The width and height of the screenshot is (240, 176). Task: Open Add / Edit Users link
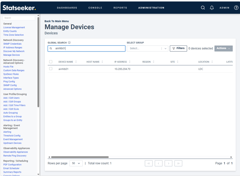pyautogui.click(x=11, y=98)
